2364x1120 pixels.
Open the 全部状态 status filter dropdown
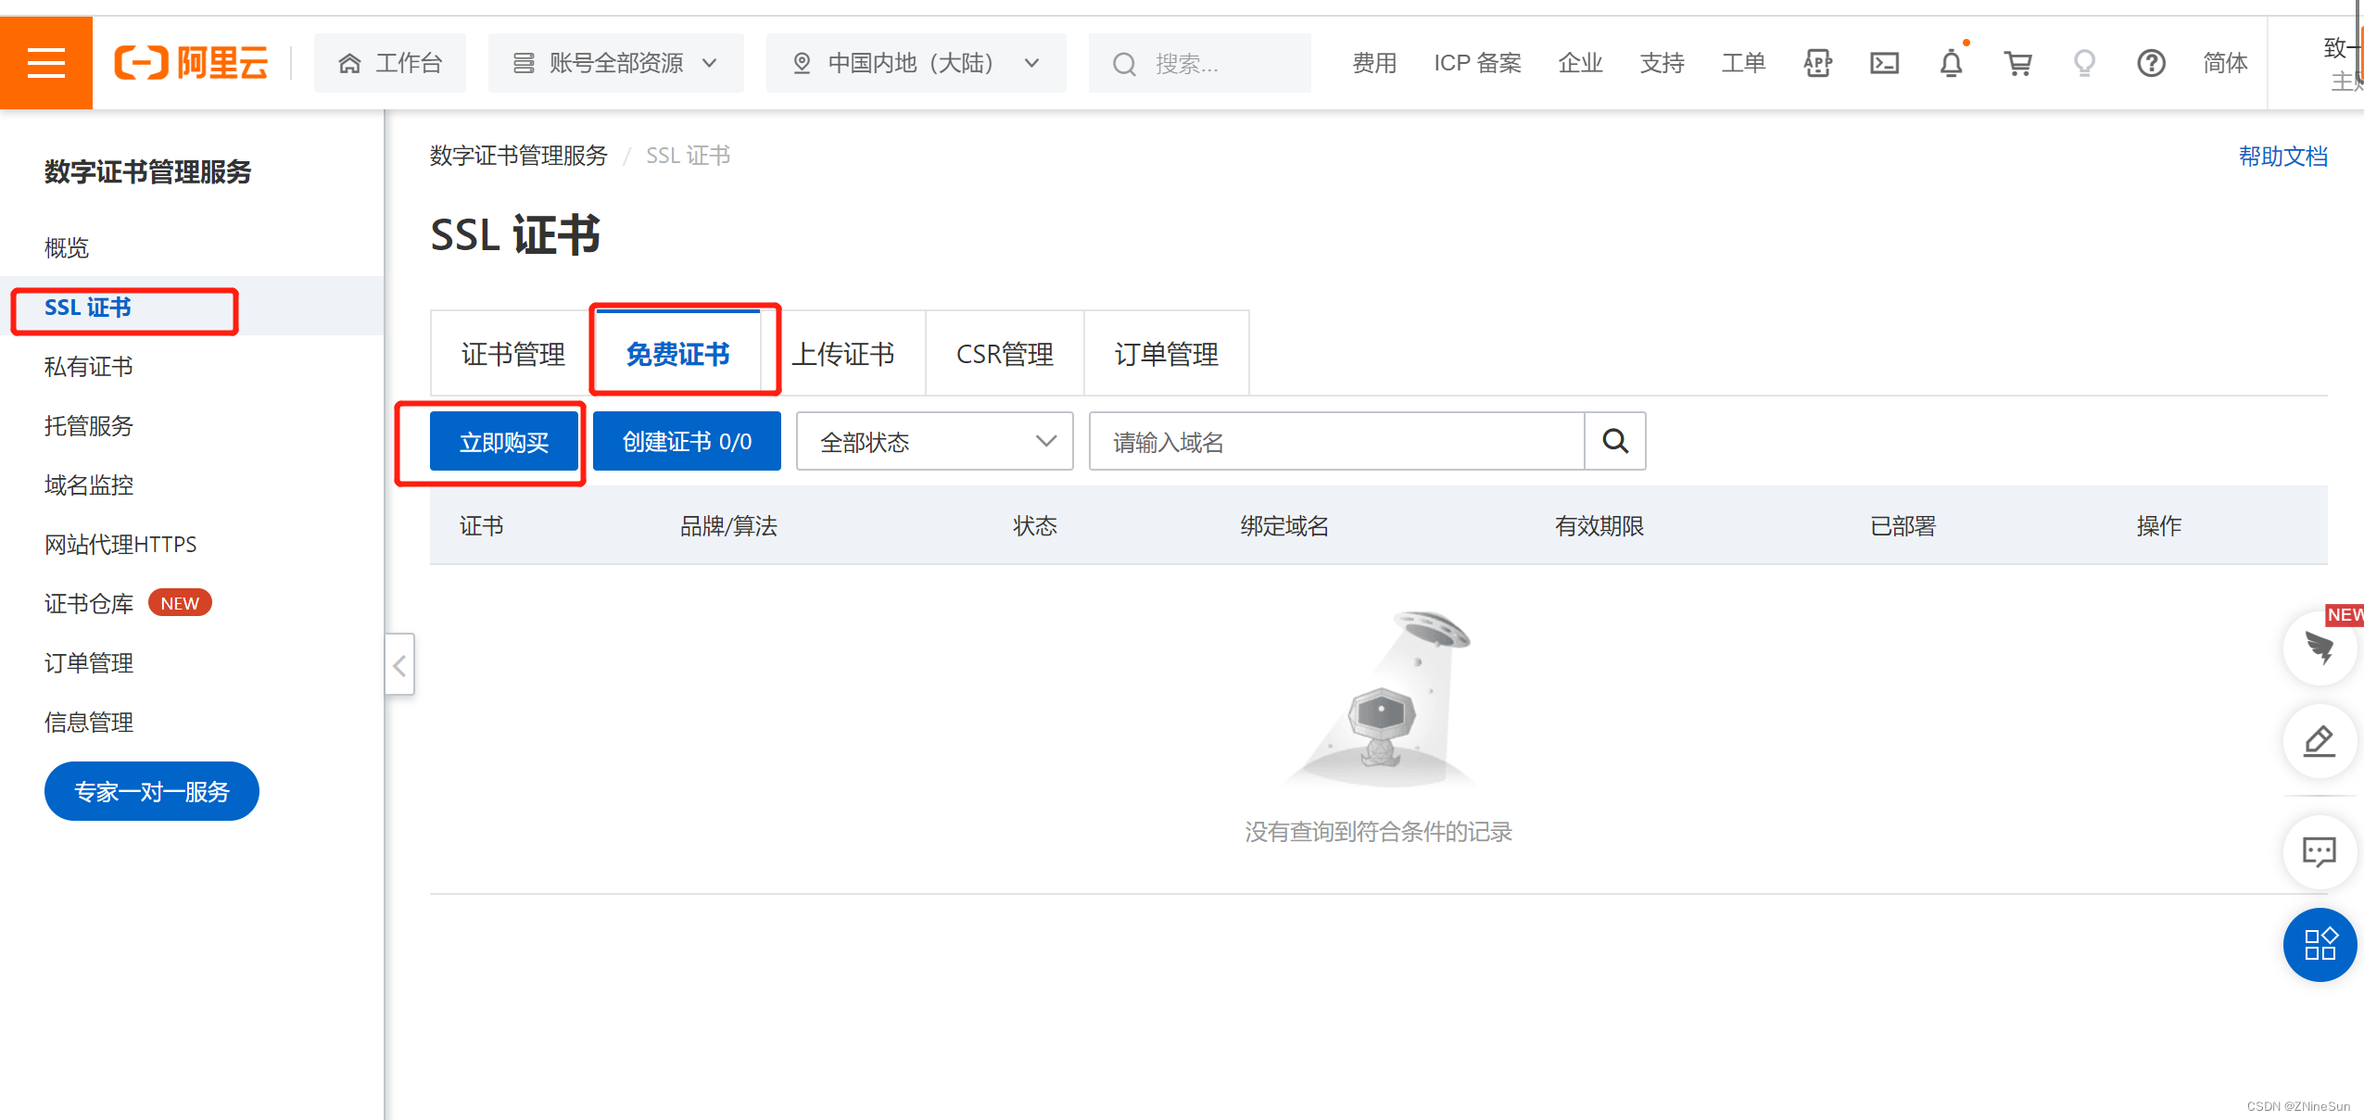click(934, 441)
